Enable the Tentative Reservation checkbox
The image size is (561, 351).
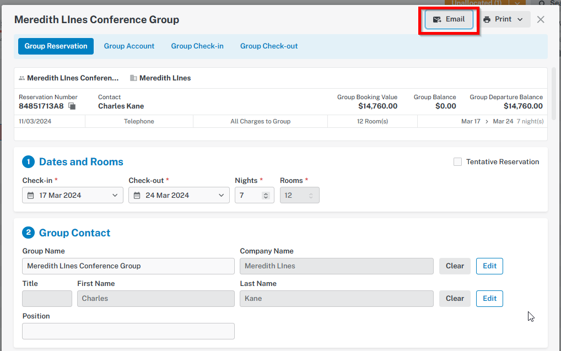tap(457, 162)
